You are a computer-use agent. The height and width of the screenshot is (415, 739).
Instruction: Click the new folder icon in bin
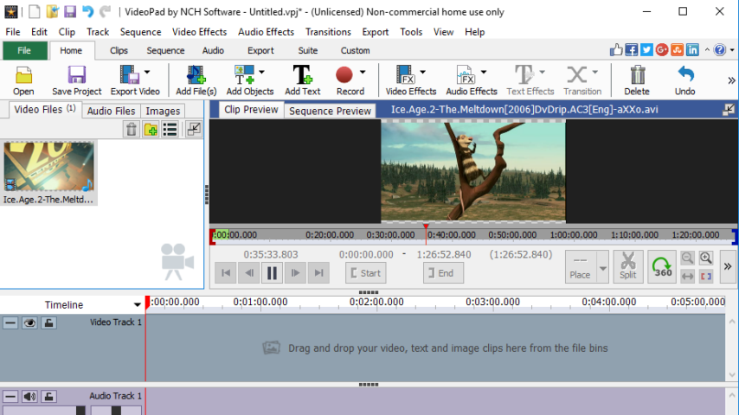pos(151,129)
